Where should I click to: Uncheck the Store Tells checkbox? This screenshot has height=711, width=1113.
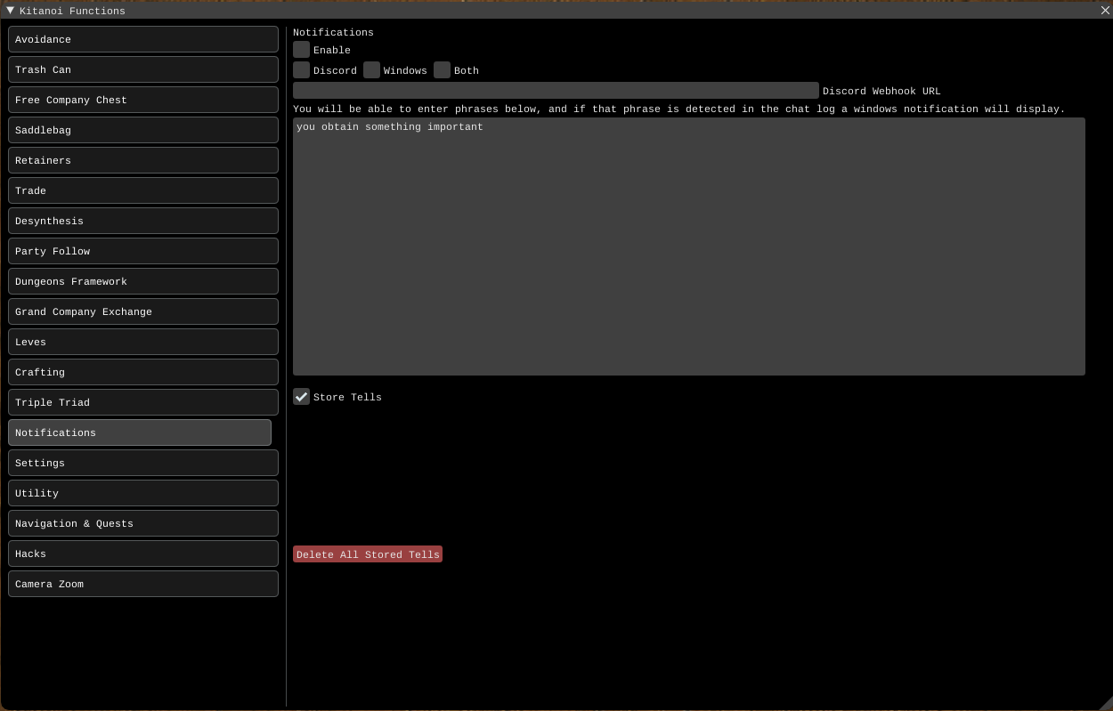302,397
